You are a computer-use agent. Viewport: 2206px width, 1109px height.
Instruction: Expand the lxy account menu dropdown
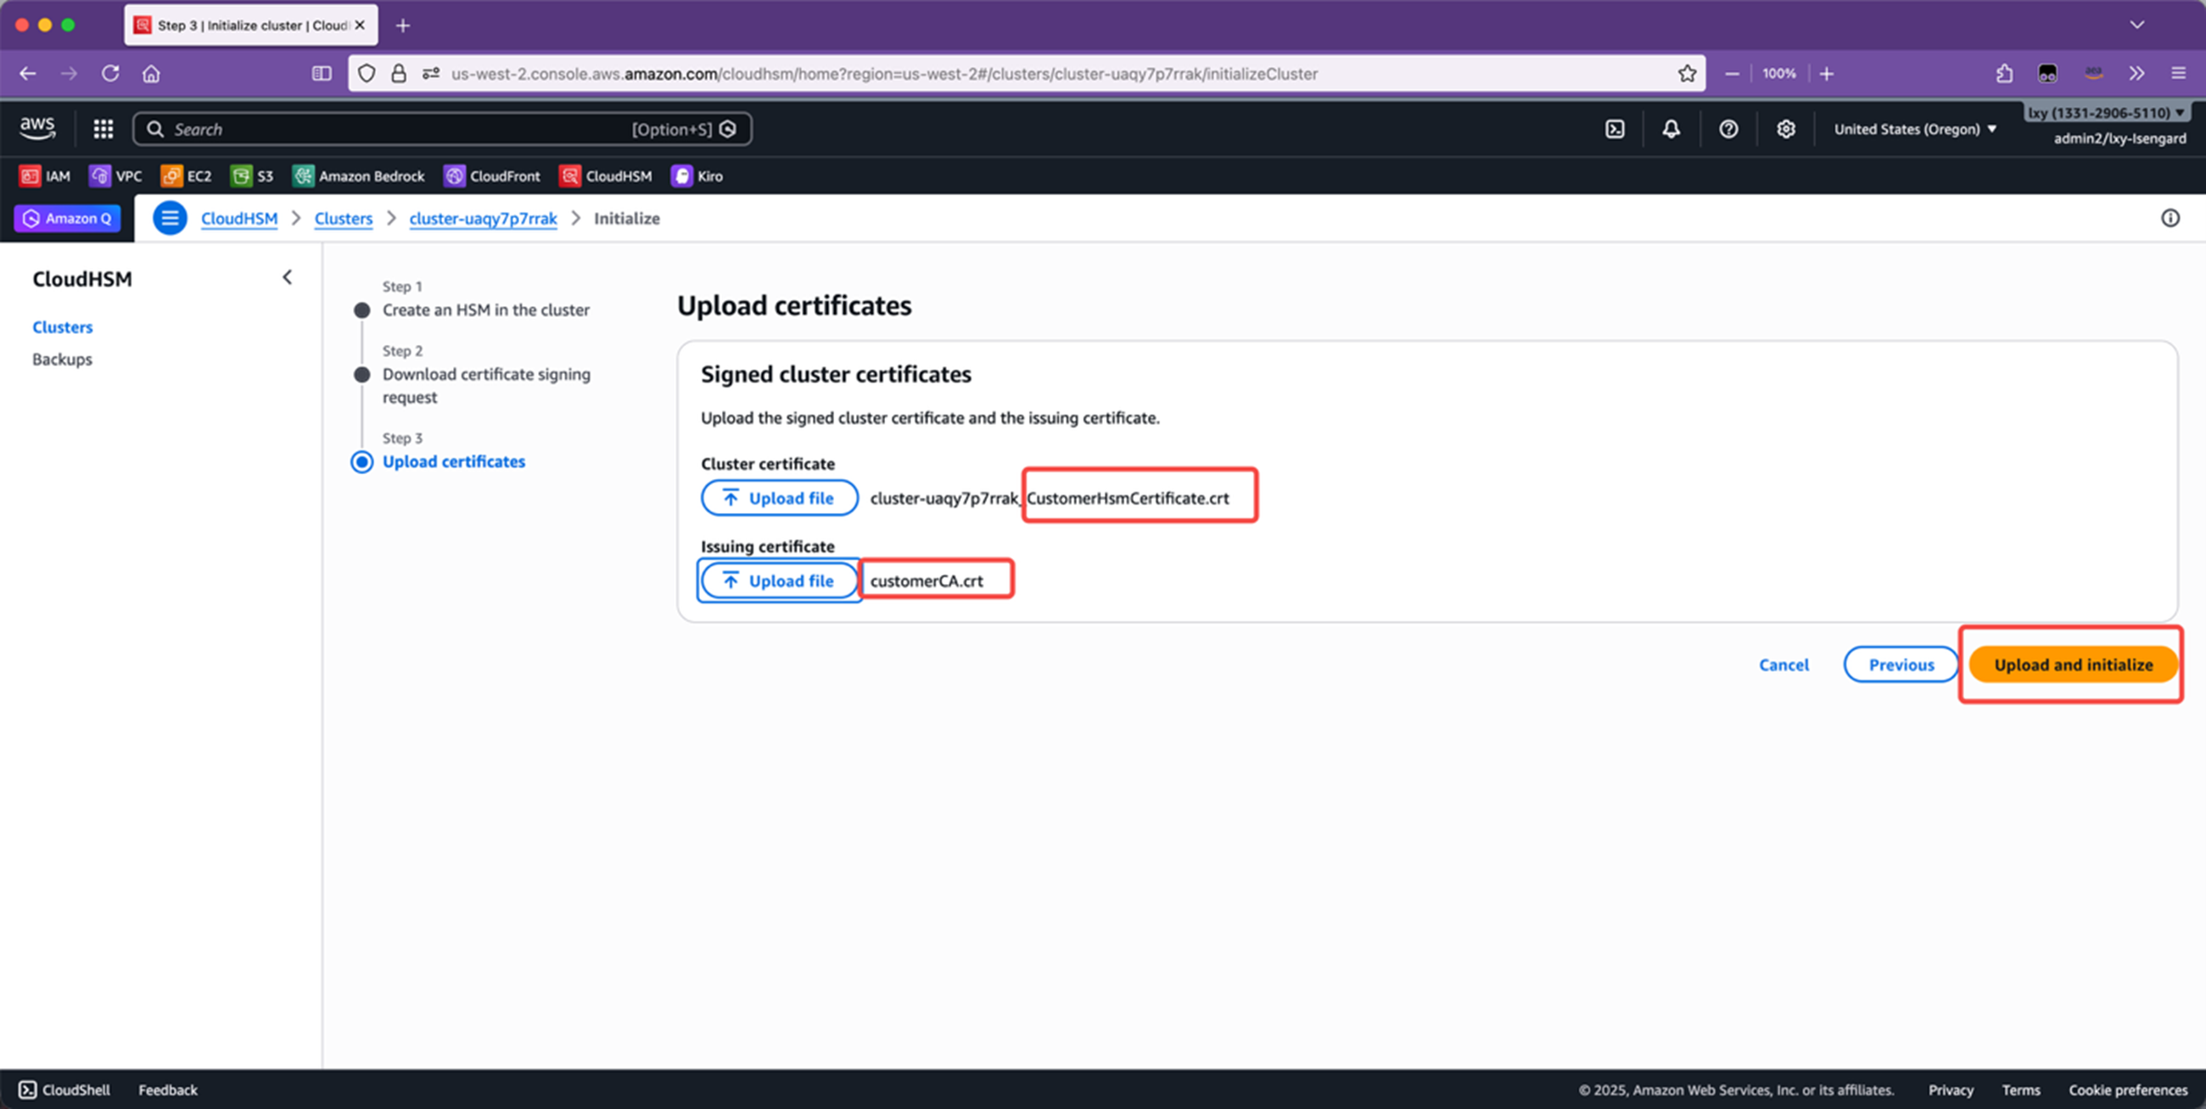[x=2106, y=113]
